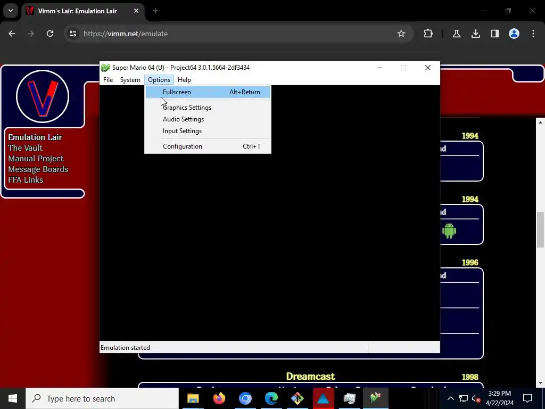Click the muted volume tray icon
545x409 pixels.
tap(476, 398)
